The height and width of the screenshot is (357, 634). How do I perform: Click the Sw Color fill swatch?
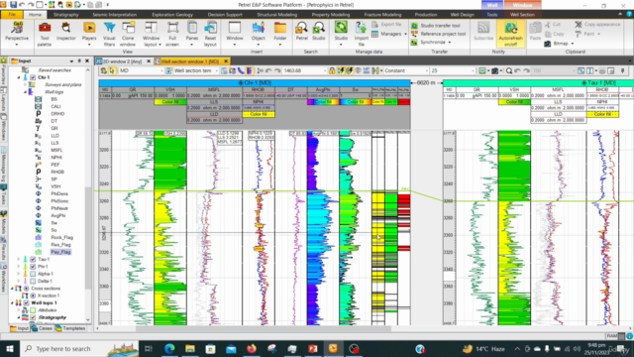click(x=355, y=102)
